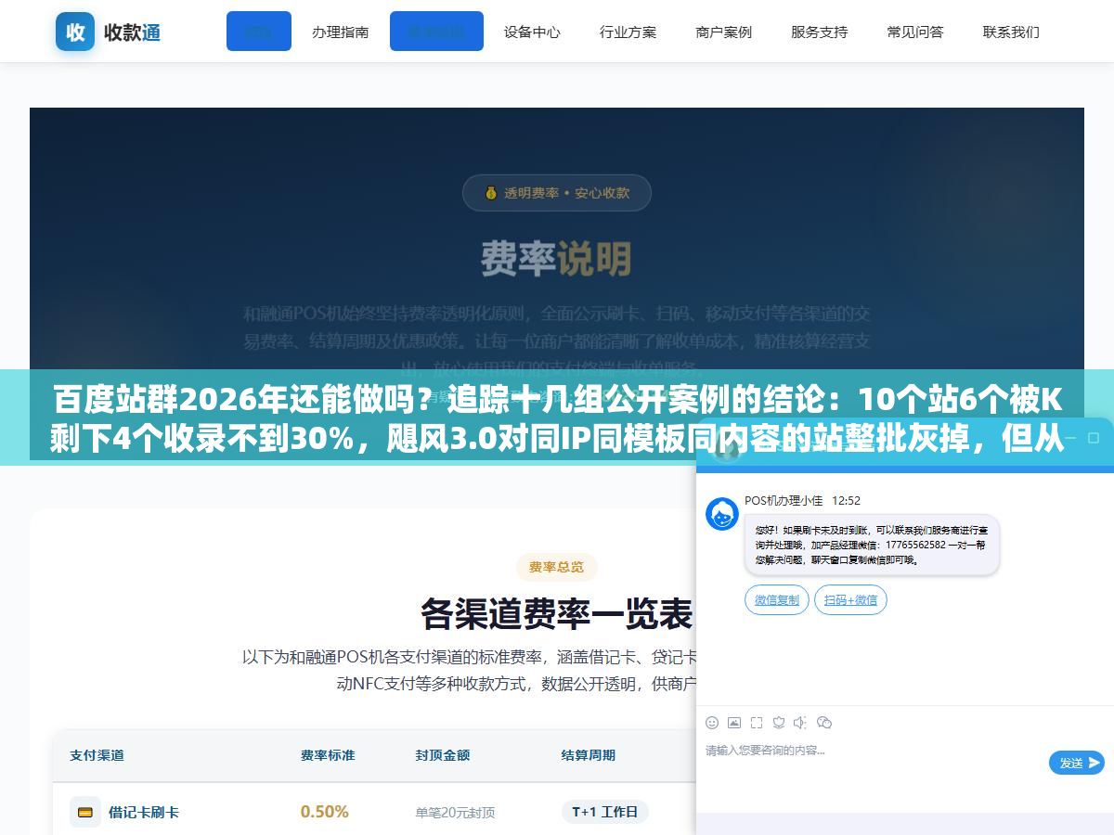
Task: Click the 封顶金额 column header
Action: 443,755
